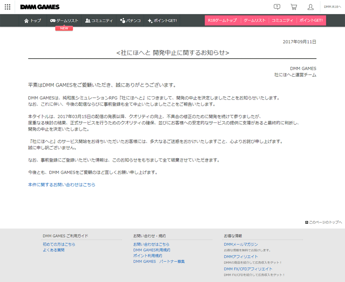345x282 pixels.
Task: Open the トップ home menu item
Action: (x=33, y=21)
